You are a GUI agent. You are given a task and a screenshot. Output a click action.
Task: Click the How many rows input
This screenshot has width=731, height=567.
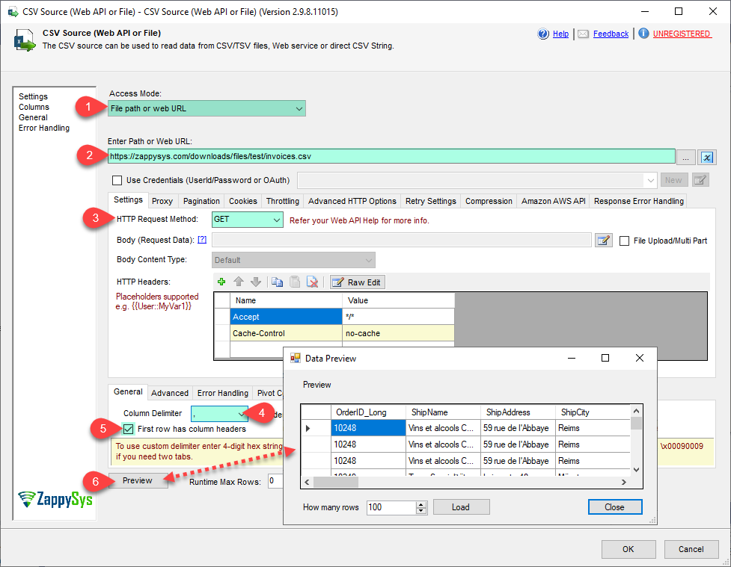(391, 507)
